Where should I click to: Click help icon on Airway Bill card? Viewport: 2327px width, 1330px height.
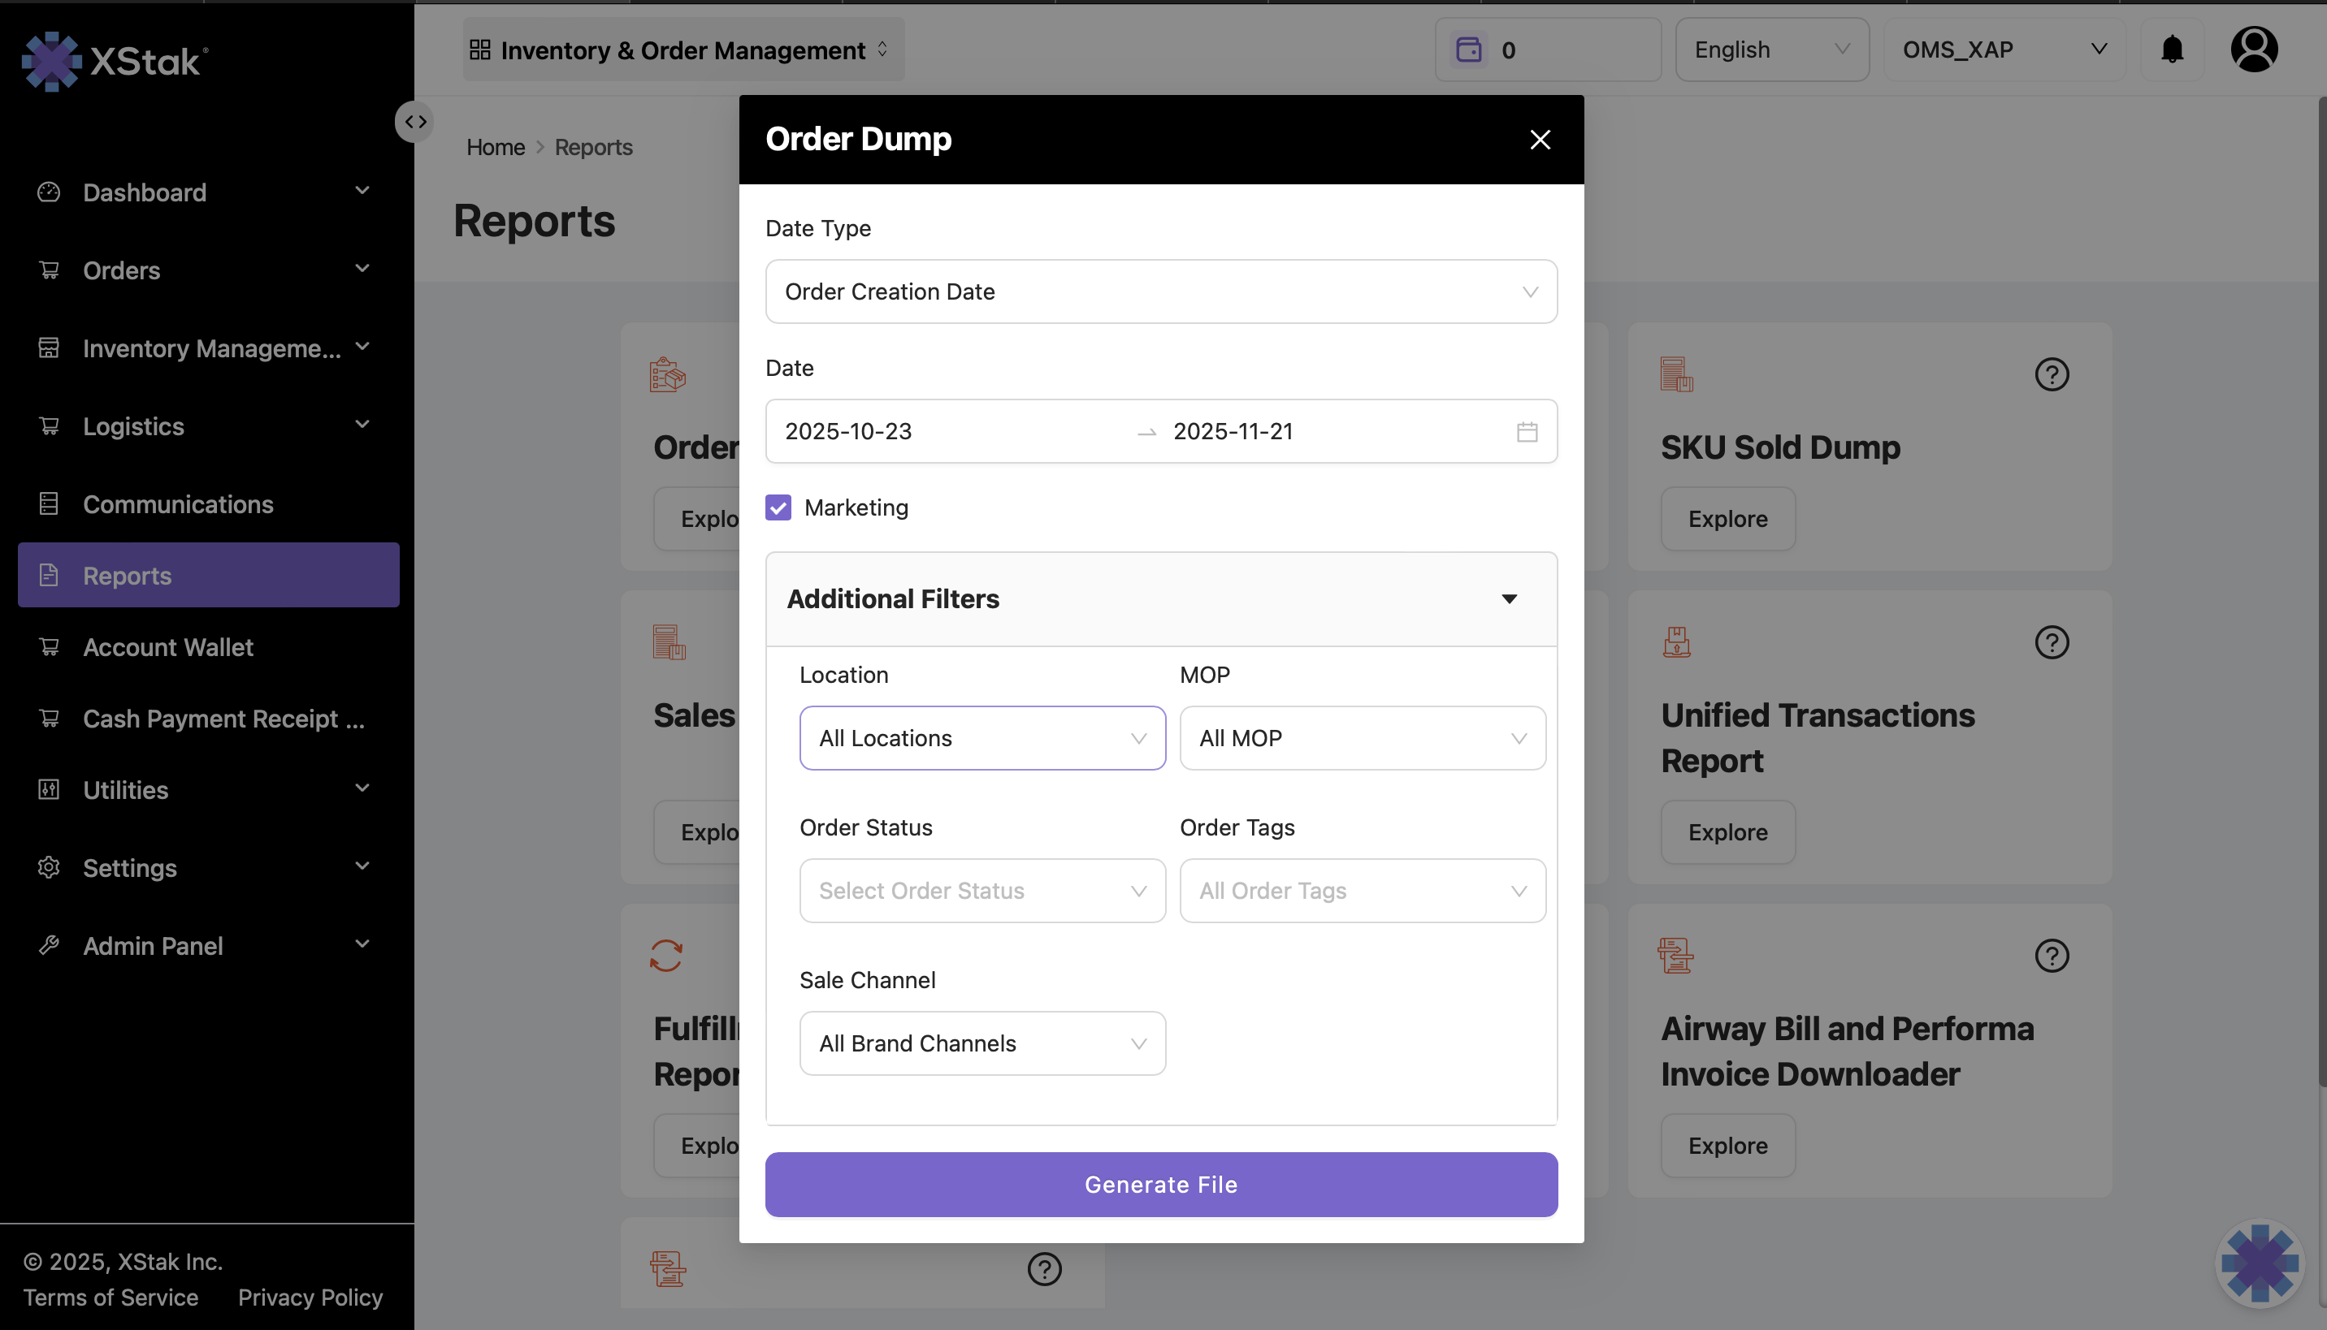click(2051, 956)
